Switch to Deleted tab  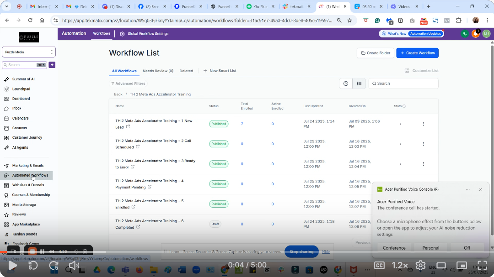(186, 71)
